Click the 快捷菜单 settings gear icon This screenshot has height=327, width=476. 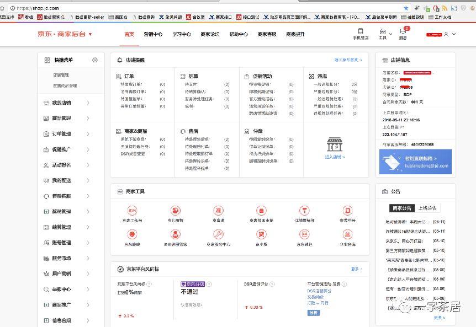click(x=95, y=60)
